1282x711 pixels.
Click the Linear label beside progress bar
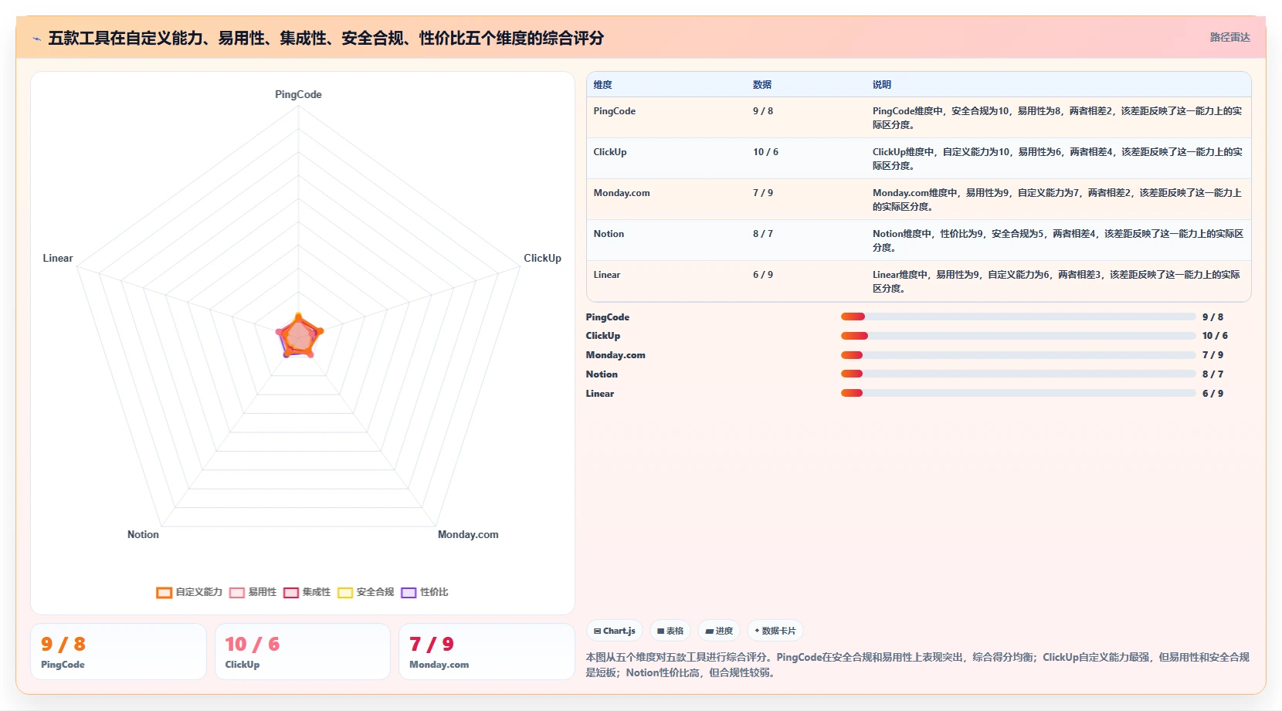(x=599, y=394)
